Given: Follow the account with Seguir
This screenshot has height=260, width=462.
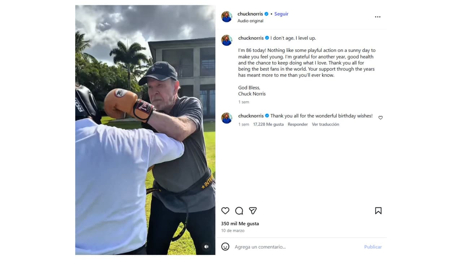Looking at the screenshot, I should click(x=281, y=14).
